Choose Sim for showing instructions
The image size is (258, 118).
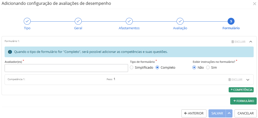pyautogui.click(x=208, y=68)
